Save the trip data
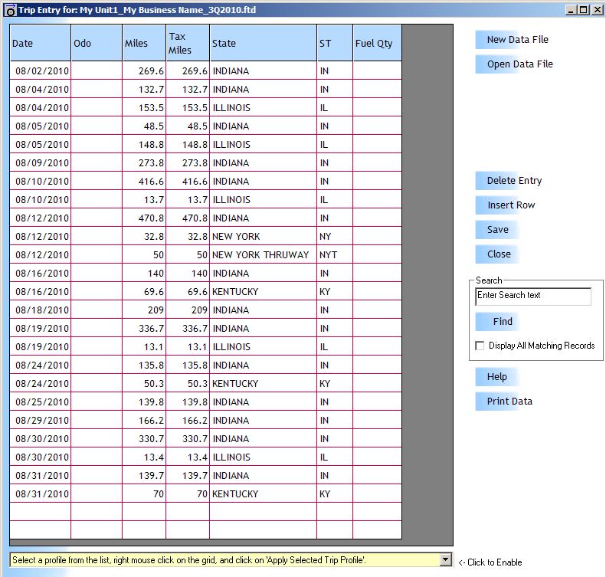Screen dimensions: 606x577 pos(497,230)
